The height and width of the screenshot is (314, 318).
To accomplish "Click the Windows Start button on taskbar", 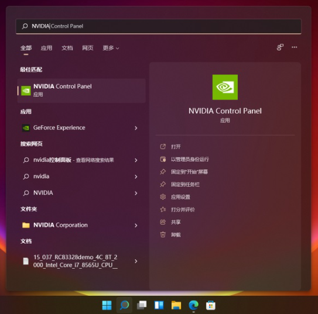I will coord(107,305).
